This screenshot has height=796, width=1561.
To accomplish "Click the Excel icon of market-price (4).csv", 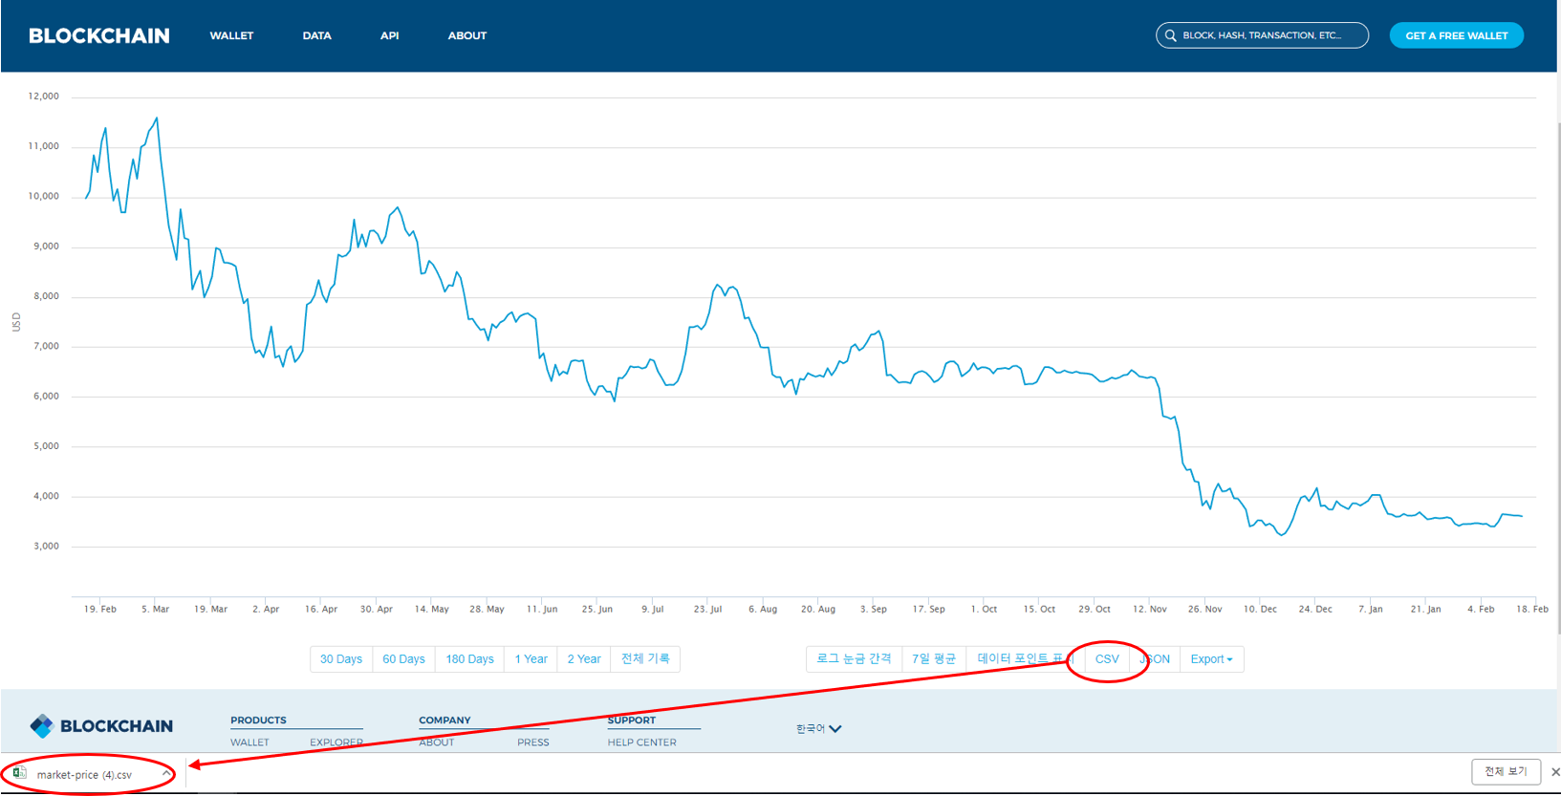I will click(20, 773).
